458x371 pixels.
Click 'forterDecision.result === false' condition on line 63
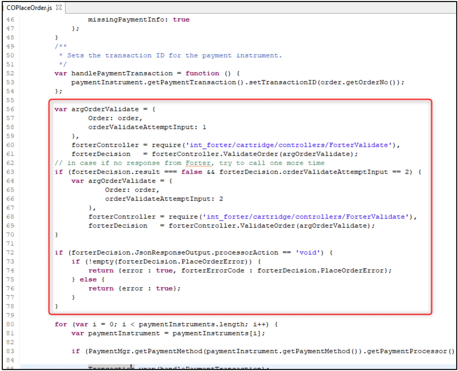(x=137, y=172)
